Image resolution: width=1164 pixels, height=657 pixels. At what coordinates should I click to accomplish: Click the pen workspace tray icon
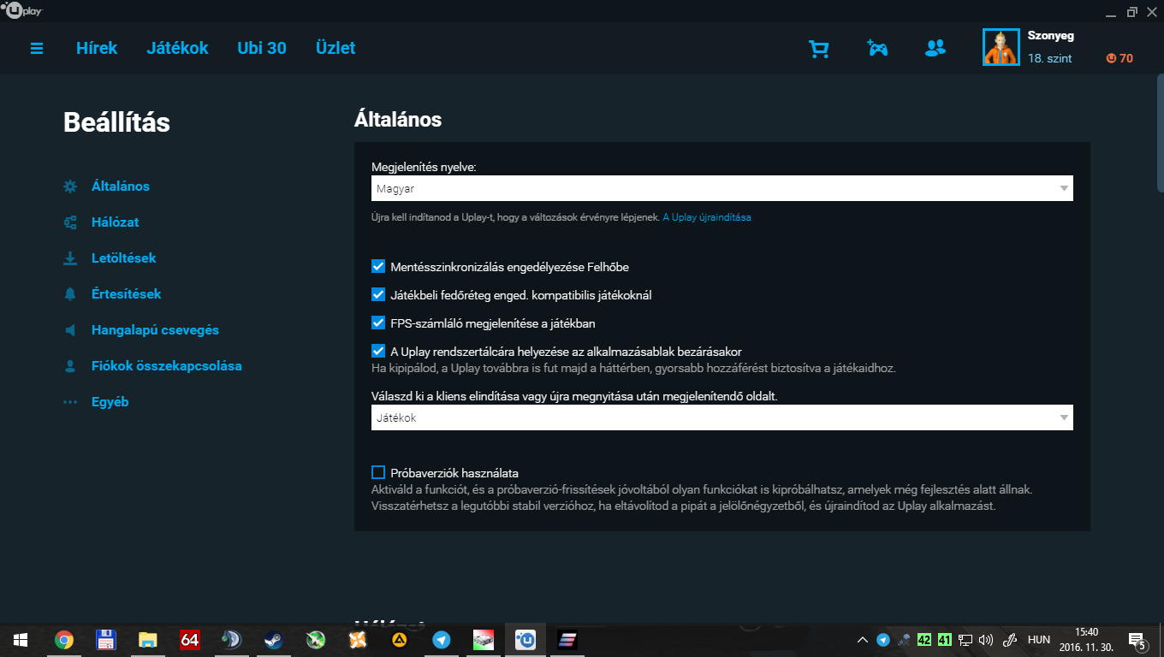[1009, 639]
